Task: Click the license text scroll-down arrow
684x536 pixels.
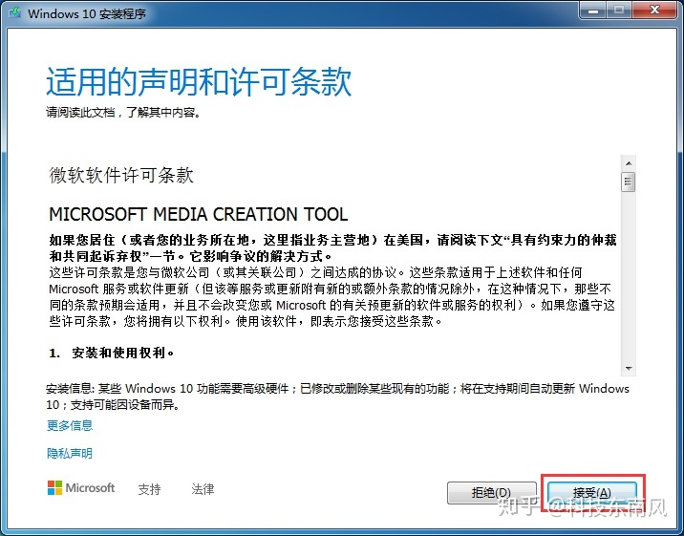Action: point(629,369)
